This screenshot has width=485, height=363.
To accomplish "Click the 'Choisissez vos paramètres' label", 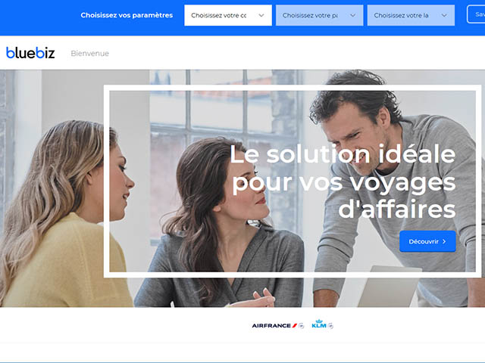I will [127, 15].
